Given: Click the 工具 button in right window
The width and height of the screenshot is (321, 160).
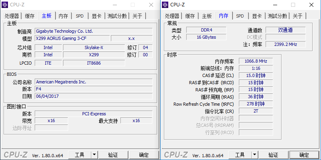Looking at the screenshot, I should tap(240, 155).
